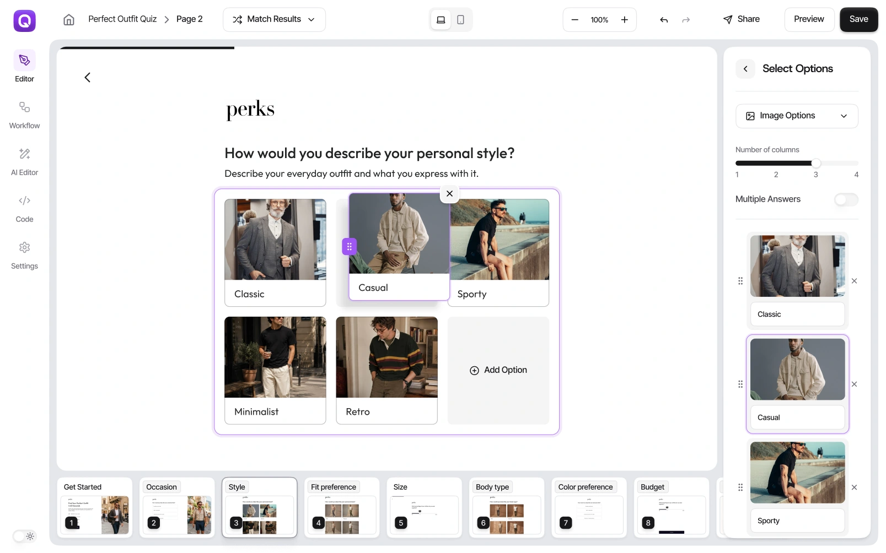The width and height of the screenshot is (886, 553).
Task: Click the Perfect Outfit Quiz breadcrumb
Action: tap(122, 19)
